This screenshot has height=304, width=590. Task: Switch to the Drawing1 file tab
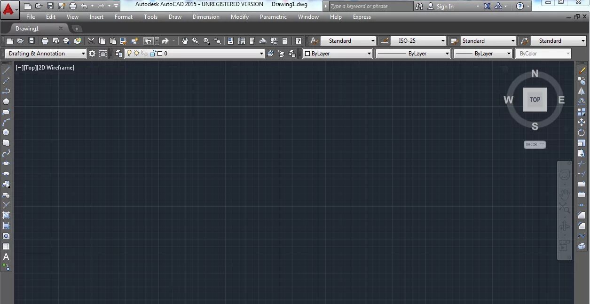point(27,29)
